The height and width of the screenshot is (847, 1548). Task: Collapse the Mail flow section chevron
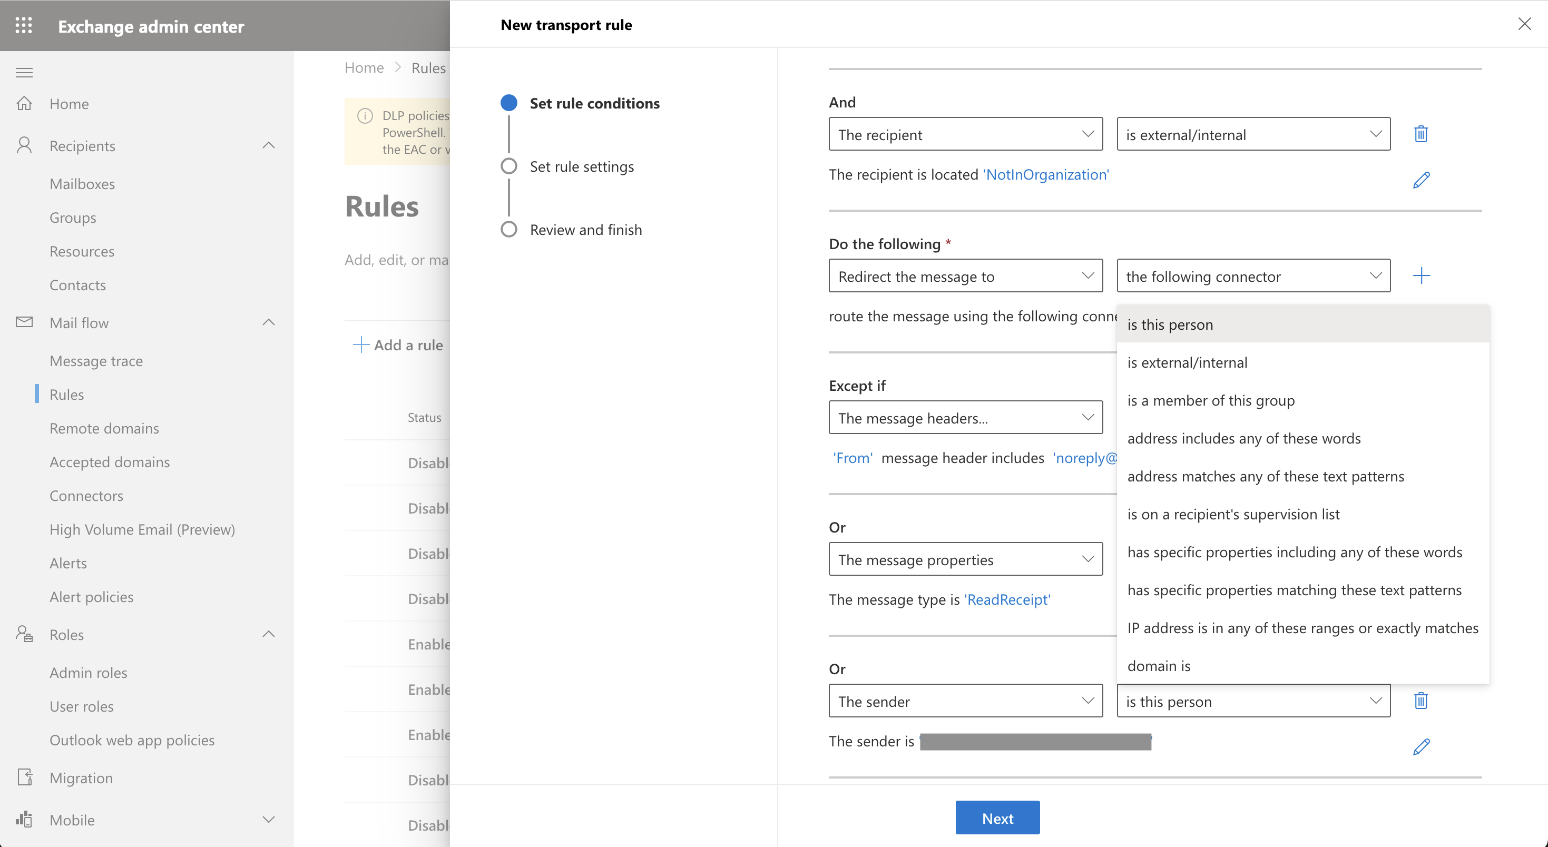click(x=269, y=322)
